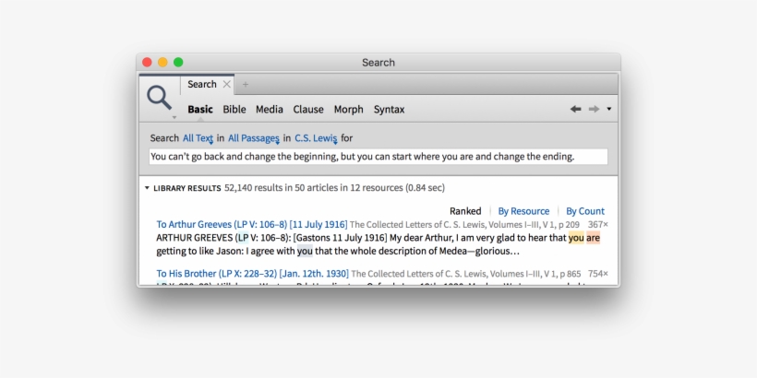Click the green zoom window button

click(x=178, y=62)
